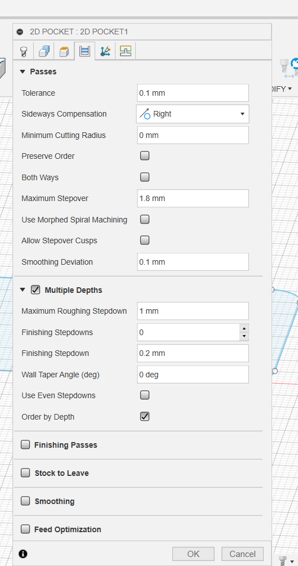
Task: Increase Finishing Stepdowns with up arrow
Action: click(244, 328)
